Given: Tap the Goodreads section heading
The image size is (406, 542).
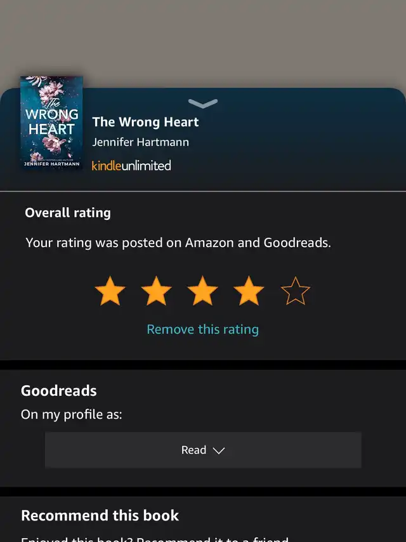Looking at the screenshot, I should click(x=59, y=391).
